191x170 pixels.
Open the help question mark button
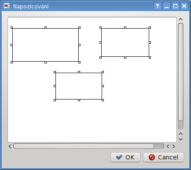point(158,6)
